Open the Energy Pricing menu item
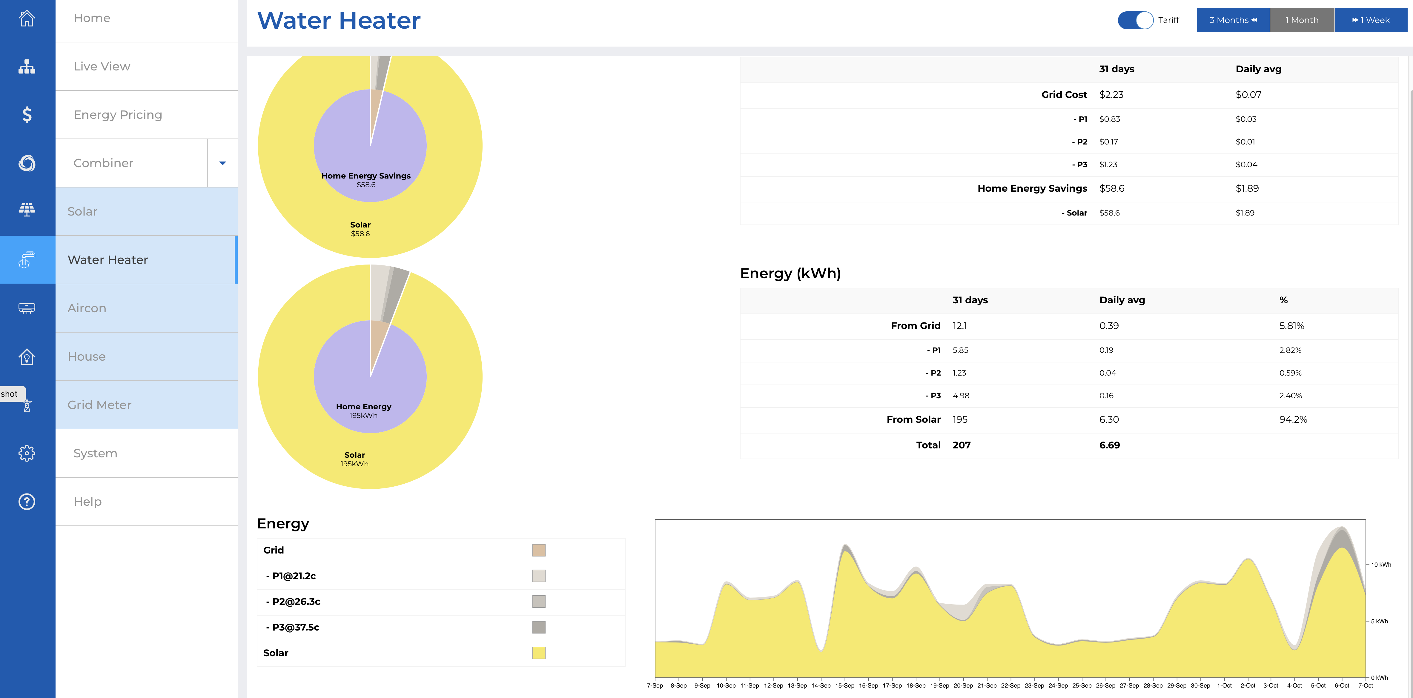The height and width of the screenshot is (698, 1413). pos(118,115)
